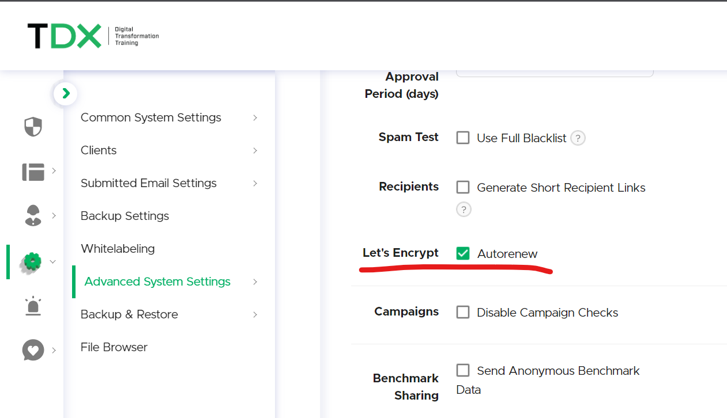Click the user avatar sidebar icon
Screen dimensions: 727x418
point(33,215)
